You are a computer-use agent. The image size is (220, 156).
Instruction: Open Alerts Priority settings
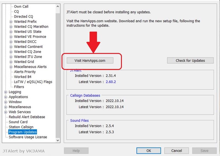pyautogui.click(x=25, y=72)
